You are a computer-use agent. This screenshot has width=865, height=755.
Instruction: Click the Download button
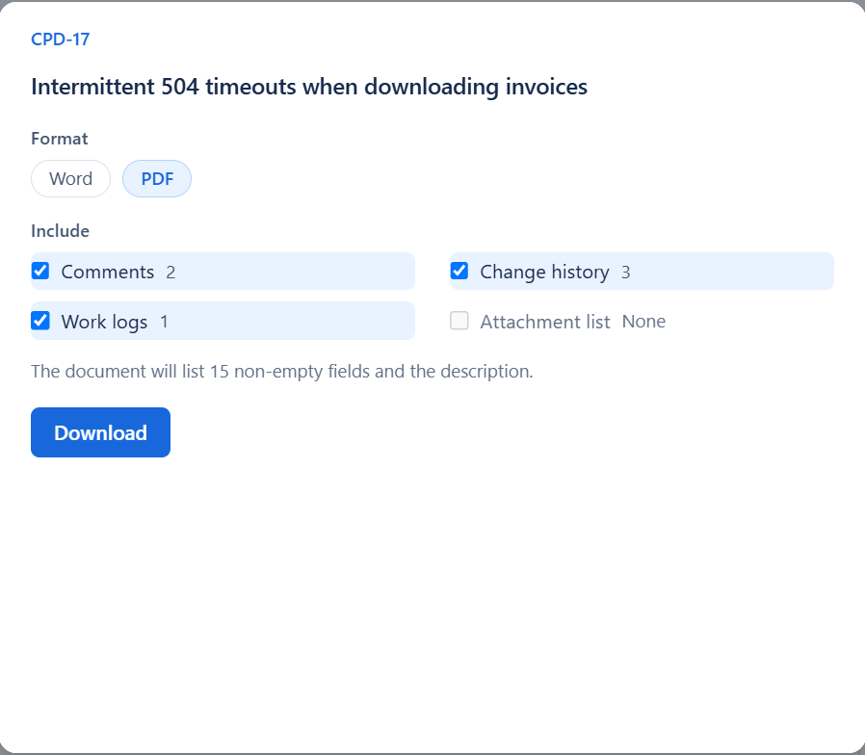(100, 432)
